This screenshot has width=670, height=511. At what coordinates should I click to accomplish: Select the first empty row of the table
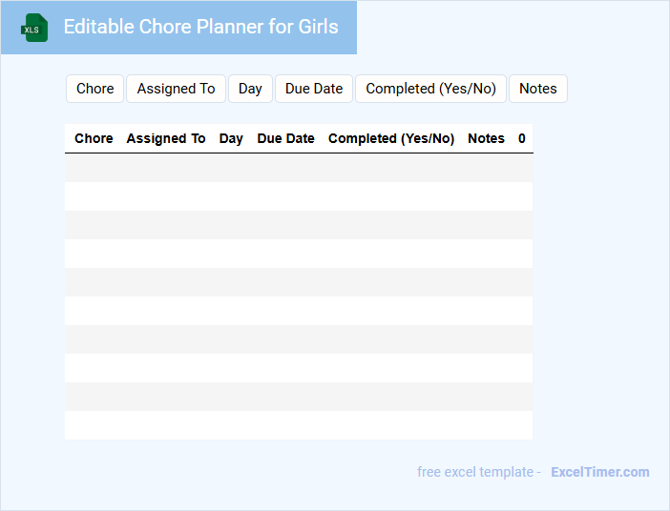[299, 168]
